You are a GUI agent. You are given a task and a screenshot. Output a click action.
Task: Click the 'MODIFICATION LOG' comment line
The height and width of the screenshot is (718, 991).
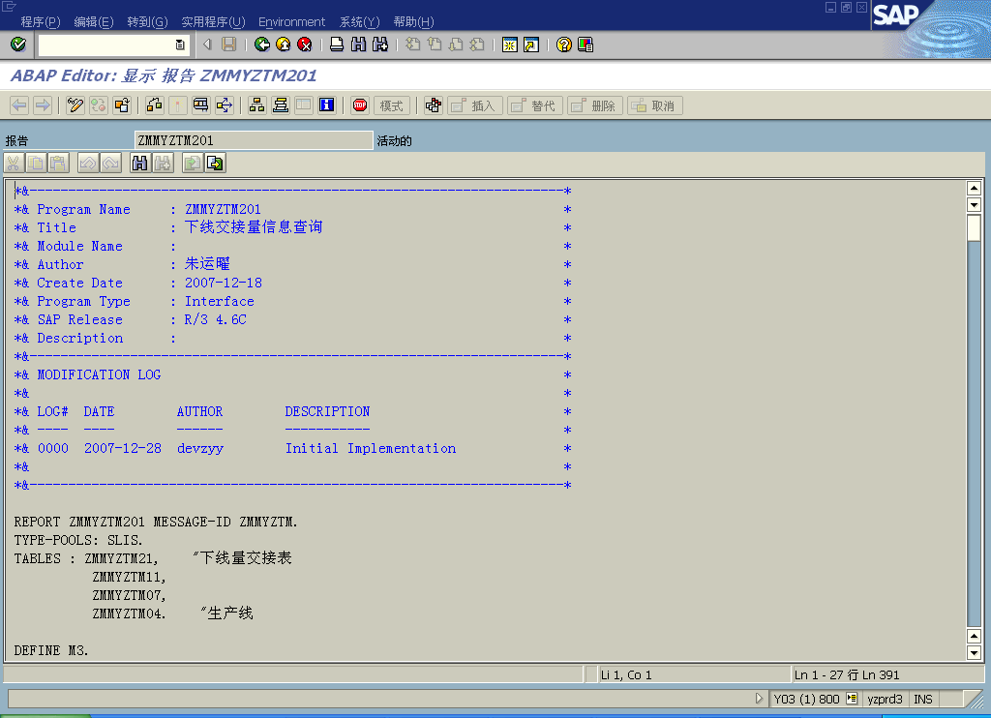coord(99,374)
